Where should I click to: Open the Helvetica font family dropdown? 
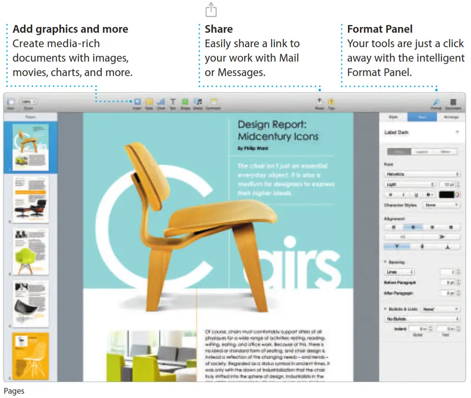coord(422,174)
